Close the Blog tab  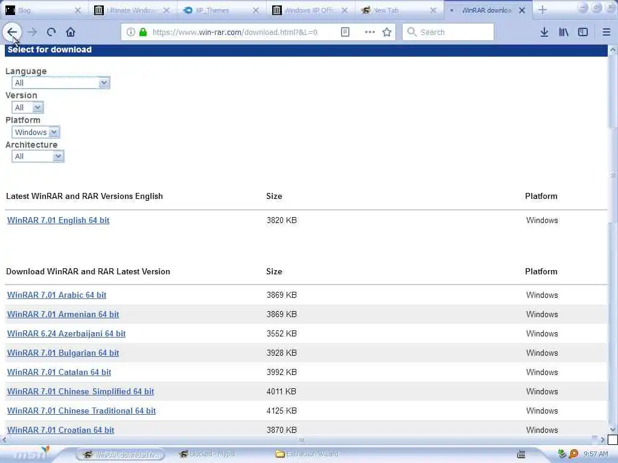point(78,11)
